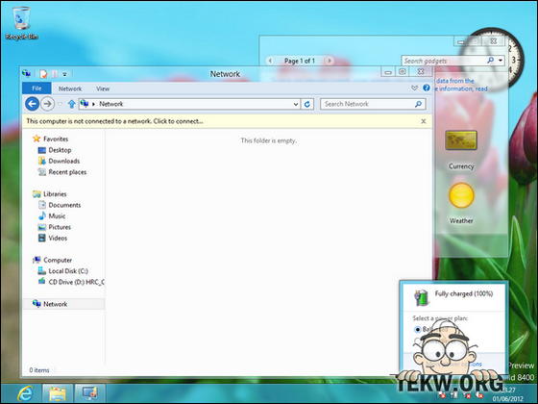Click the Properties icon in quick access toolbar

[x=43, y=73]
